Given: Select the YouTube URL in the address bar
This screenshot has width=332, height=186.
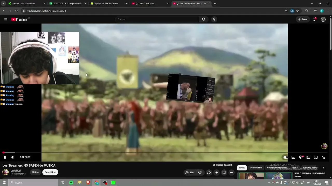Looking at the screenshot, I should (47, 11).
